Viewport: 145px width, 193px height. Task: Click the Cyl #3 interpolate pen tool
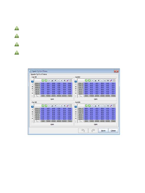click(68, 106)
